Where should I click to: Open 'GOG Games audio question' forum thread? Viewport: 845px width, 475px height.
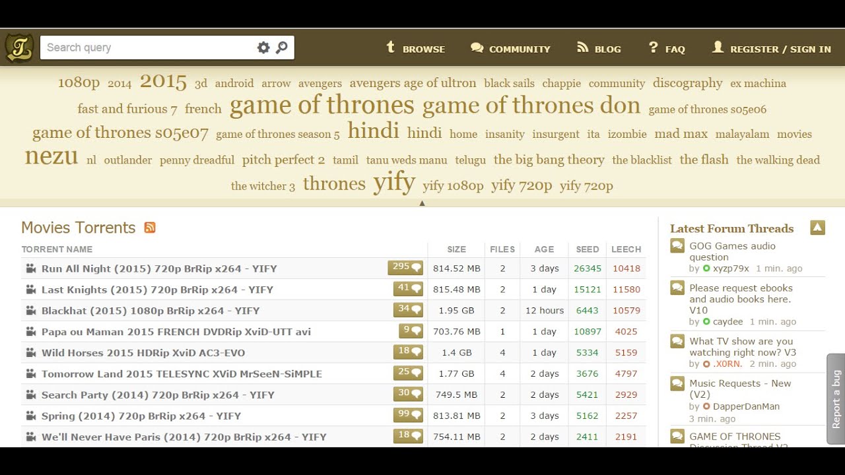tap(732, 251)
